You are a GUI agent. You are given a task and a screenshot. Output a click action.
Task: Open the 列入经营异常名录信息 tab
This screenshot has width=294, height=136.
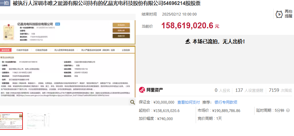(64, 50)
